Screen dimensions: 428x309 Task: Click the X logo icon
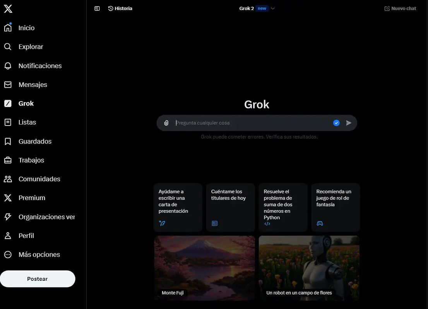tap(8, 9)
